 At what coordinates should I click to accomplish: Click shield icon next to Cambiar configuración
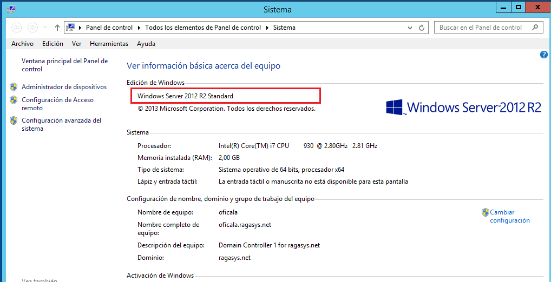pos(486,212)
